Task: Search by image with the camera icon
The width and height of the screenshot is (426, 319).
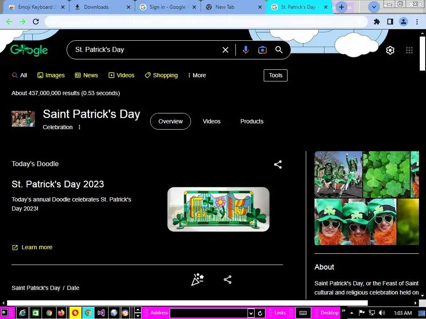Action: click(x=262, y=50)
